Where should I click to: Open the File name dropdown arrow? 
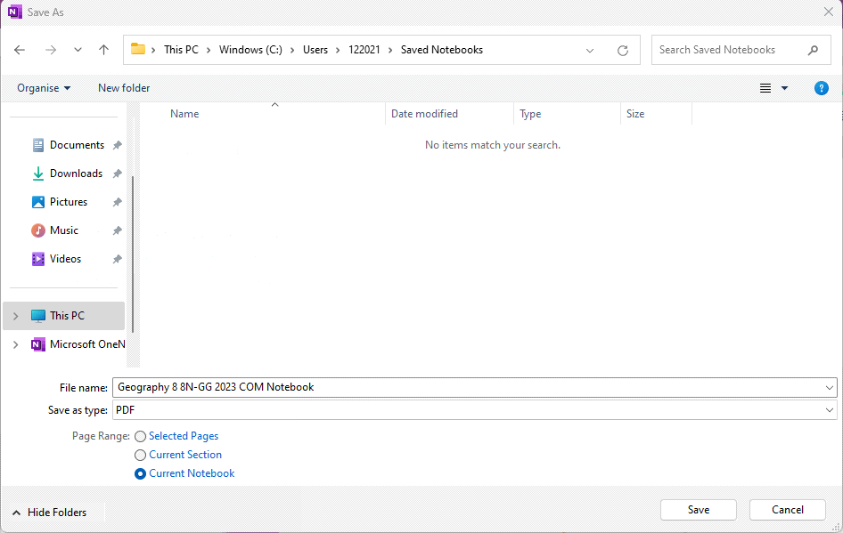830,388
